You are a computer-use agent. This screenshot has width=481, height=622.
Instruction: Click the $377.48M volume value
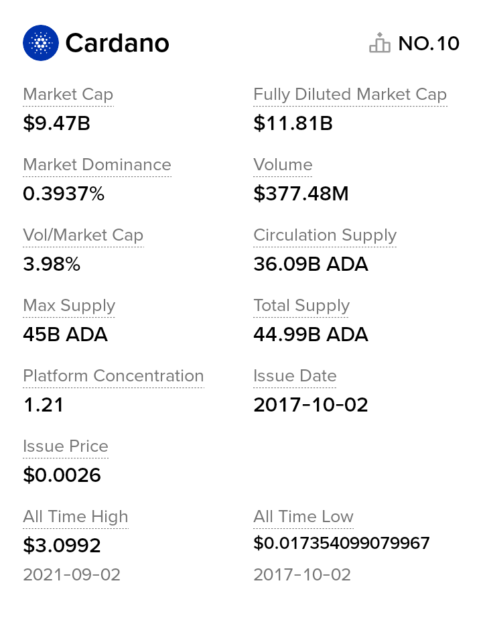pos(301,194)
